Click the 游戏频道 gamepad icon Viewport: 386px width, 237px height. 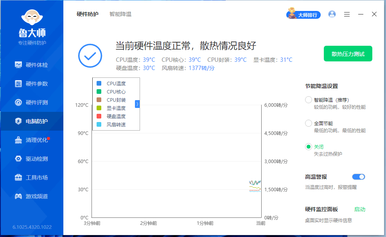(x=18, y=196)
